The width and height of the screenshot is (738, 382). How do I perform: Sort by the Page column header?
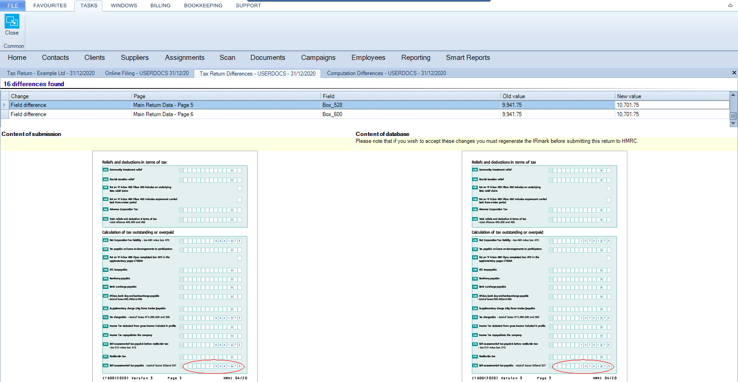(226, 96)
